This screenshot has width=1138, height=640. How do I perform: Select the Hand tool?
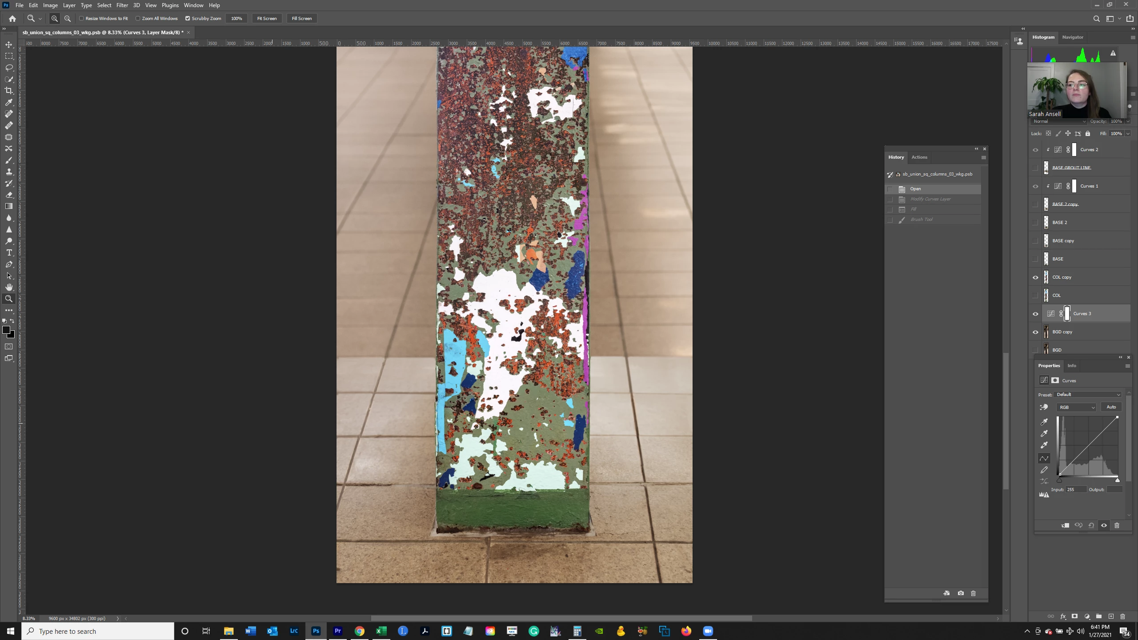pyautogui.click(x=9, y=287)
